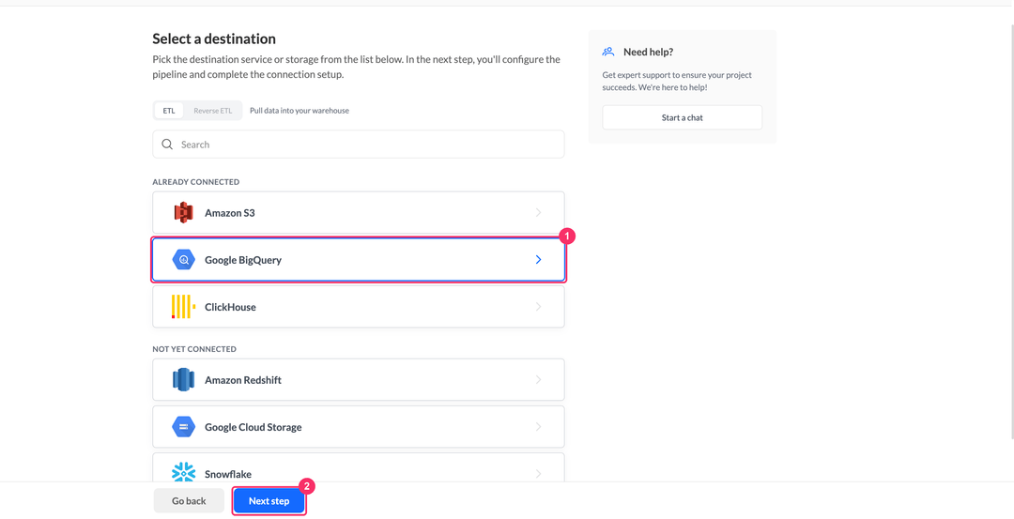Screen dimensions: 1014x519
Task: Click the 'Select a destination' heading
Action: pyautogui.click(x=214, y=38)
